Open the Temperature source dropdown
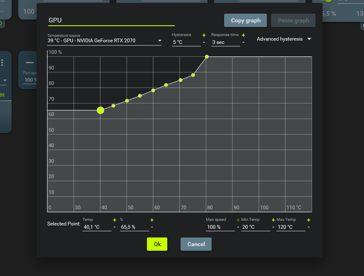 click(159, 41)
